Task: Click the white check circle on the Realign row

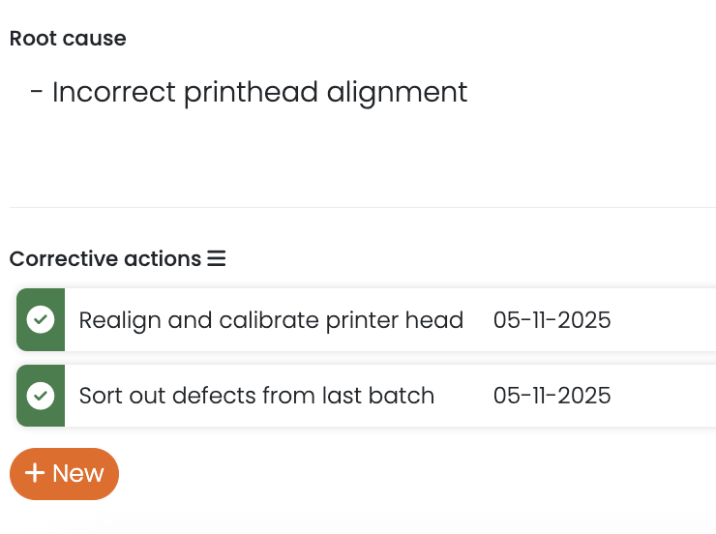Action: (41, 319)
